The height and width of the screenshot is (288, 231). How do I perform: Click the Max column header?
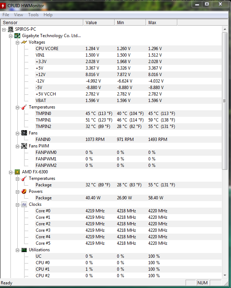[x=161, y=22]
